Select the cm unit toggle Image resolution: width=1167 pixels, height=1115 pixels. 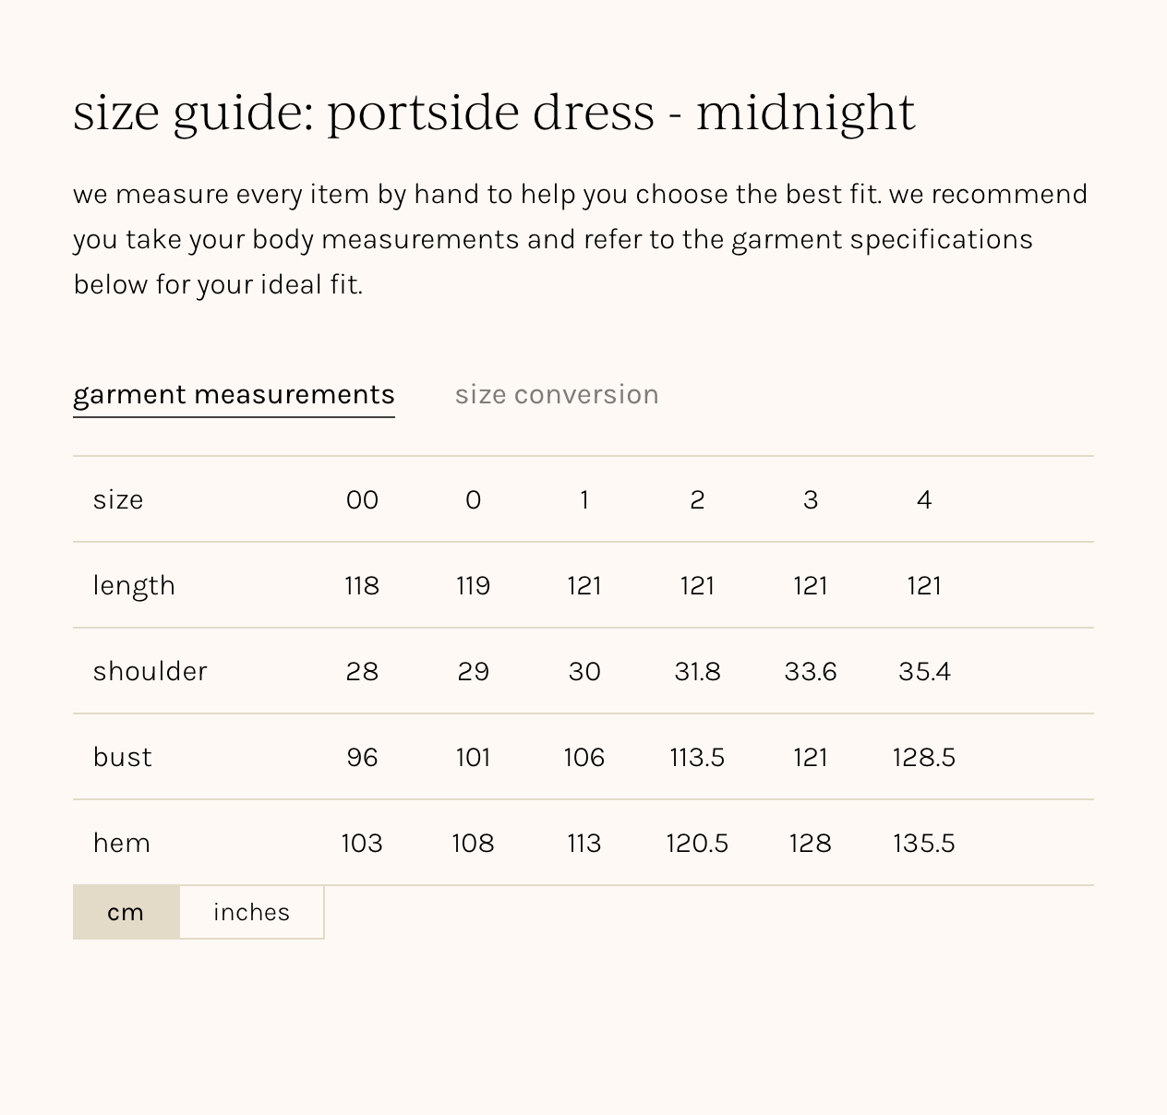(x=126, y=912)
